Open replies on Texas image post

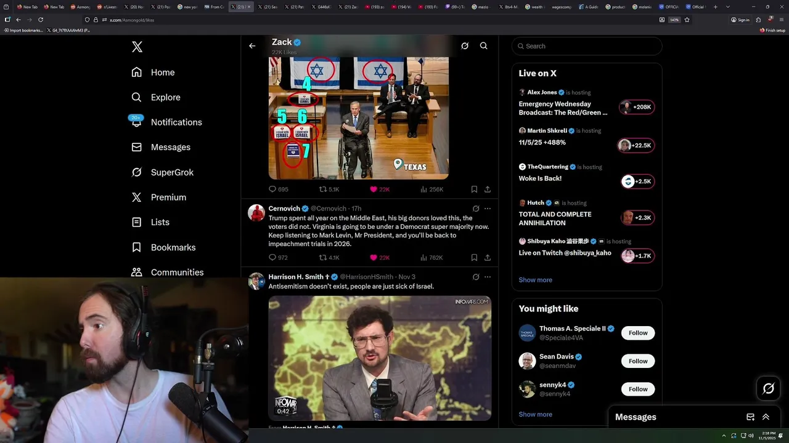click(279, 190)
